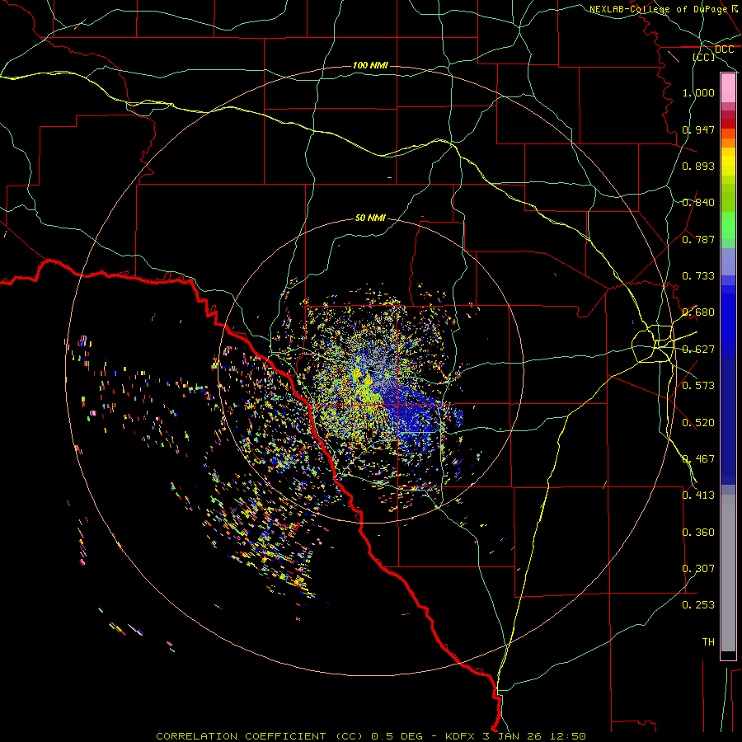This screenshot has height=742, width=742.
Task: Click the 0.840 scale value
Action: [698, 203]
